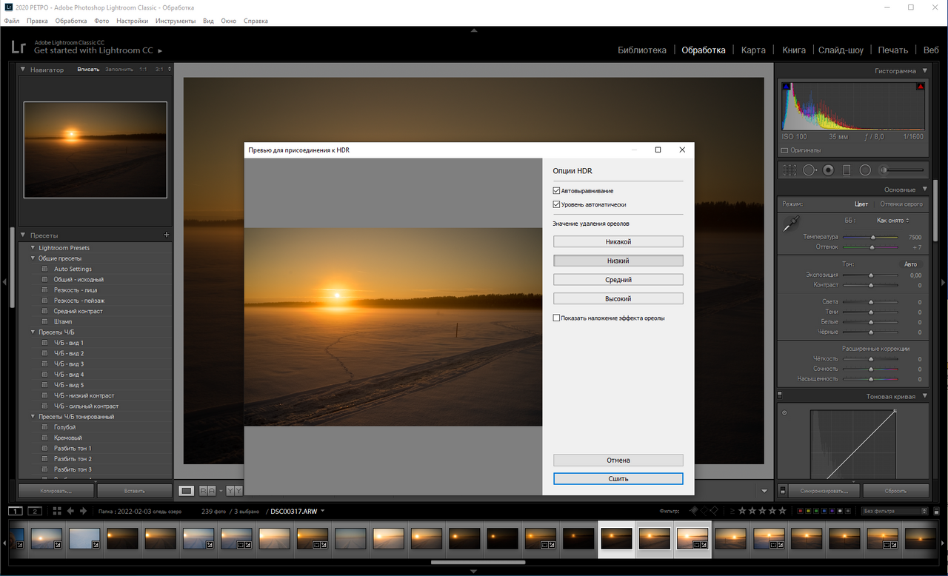Collapse the Навигатор panel
The height and width of the screenshot is (576, 948).
coord(23,70)
